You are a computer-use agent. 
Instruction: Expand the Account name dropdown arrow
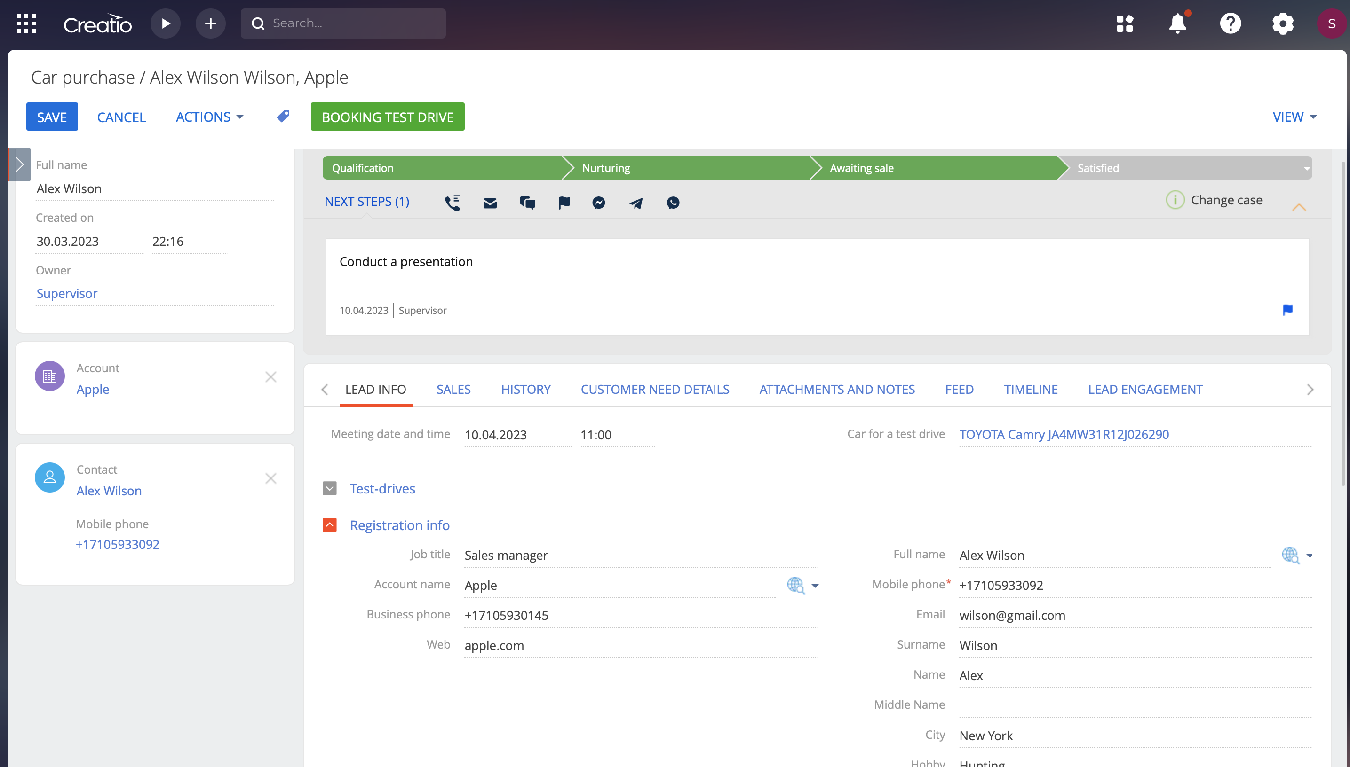[x=815, y=586]
